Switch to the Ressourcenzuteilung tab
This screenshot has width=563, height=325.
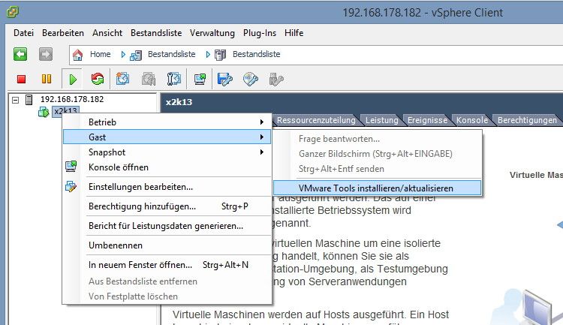(x=316, y=120)
